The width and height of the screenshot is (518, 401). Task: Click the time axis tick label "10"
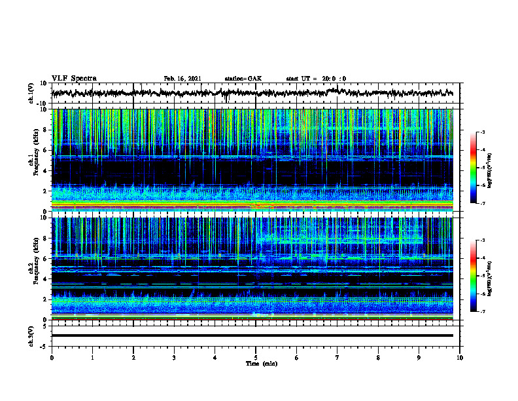click(x=460, y=358)
